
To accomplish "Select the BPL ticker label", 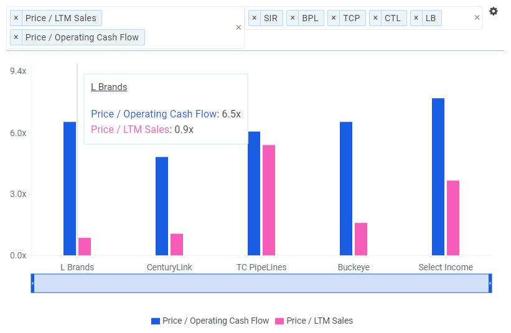I will click(310, 18).
